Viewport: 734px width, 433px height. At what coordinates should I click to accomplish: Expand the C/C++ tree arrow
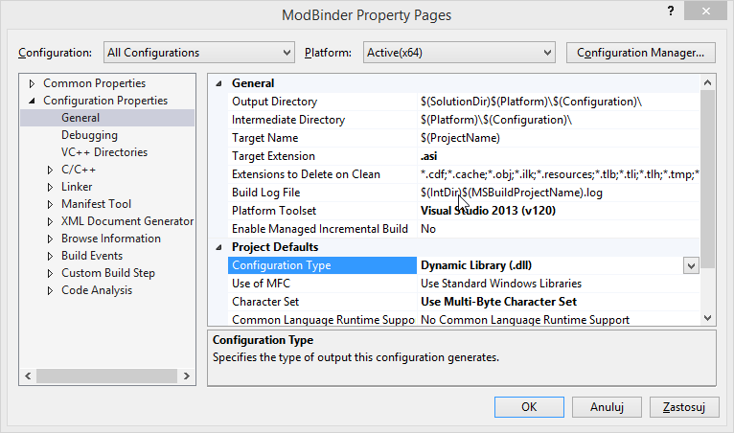51,170
